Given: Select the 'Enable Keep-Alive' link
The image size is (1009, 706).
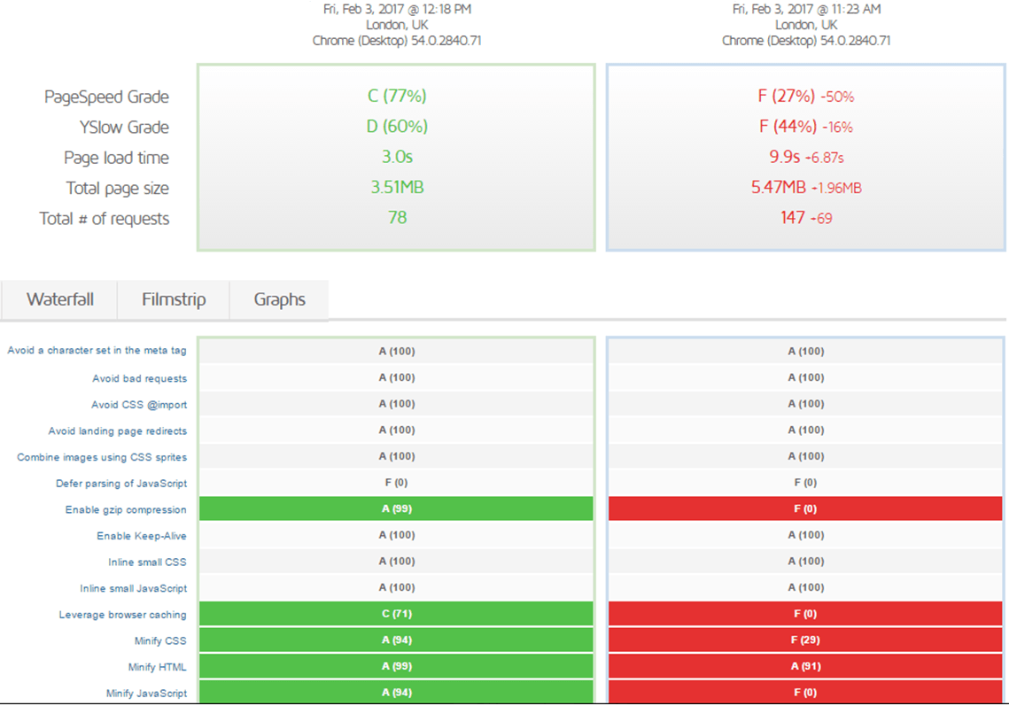Looking at the screenshot, I should point(142,536).
